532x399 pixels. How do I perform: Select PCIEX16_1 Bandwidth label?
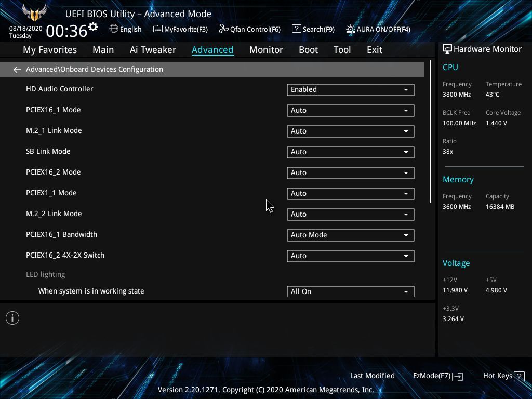pyautogui.click(x=61, y=234)
